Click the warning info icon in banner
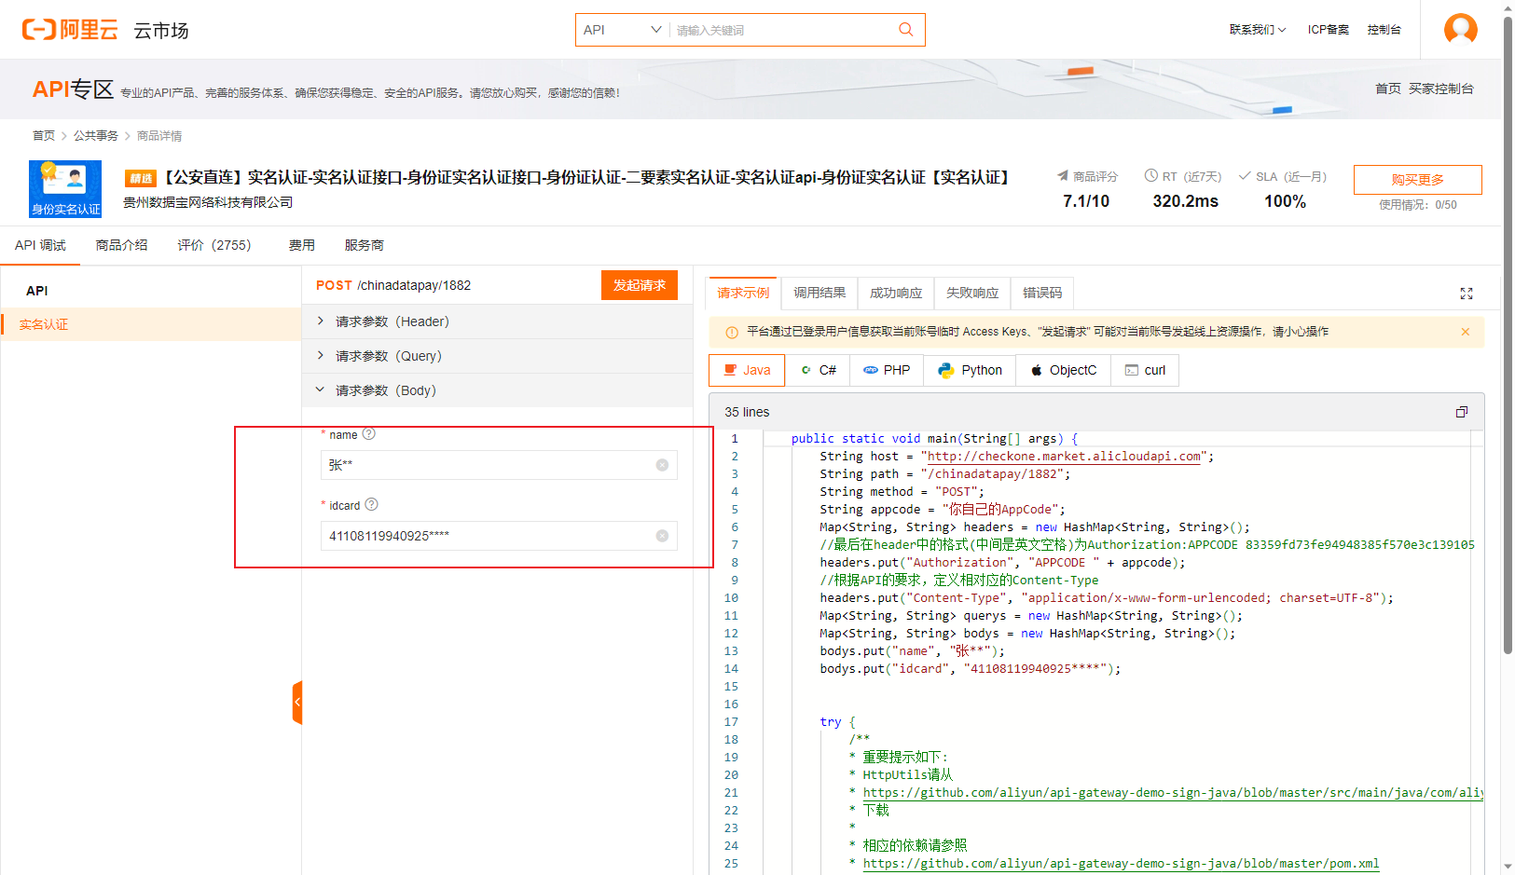Viewport: 1515px width, 875px height. click(x=732, y=333)
